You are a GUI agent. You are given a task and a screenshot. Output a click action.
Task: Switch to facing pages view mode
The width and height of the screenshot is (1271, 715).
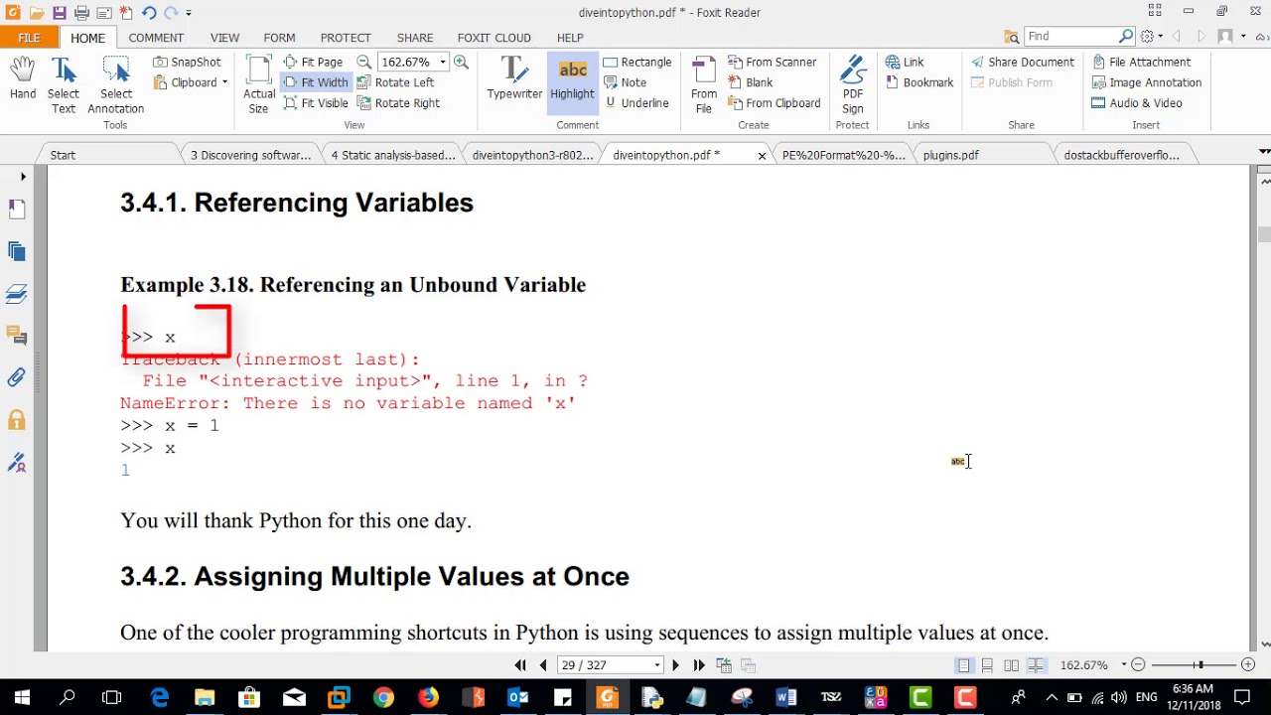pyautogui.click(x=1011, y=665)
